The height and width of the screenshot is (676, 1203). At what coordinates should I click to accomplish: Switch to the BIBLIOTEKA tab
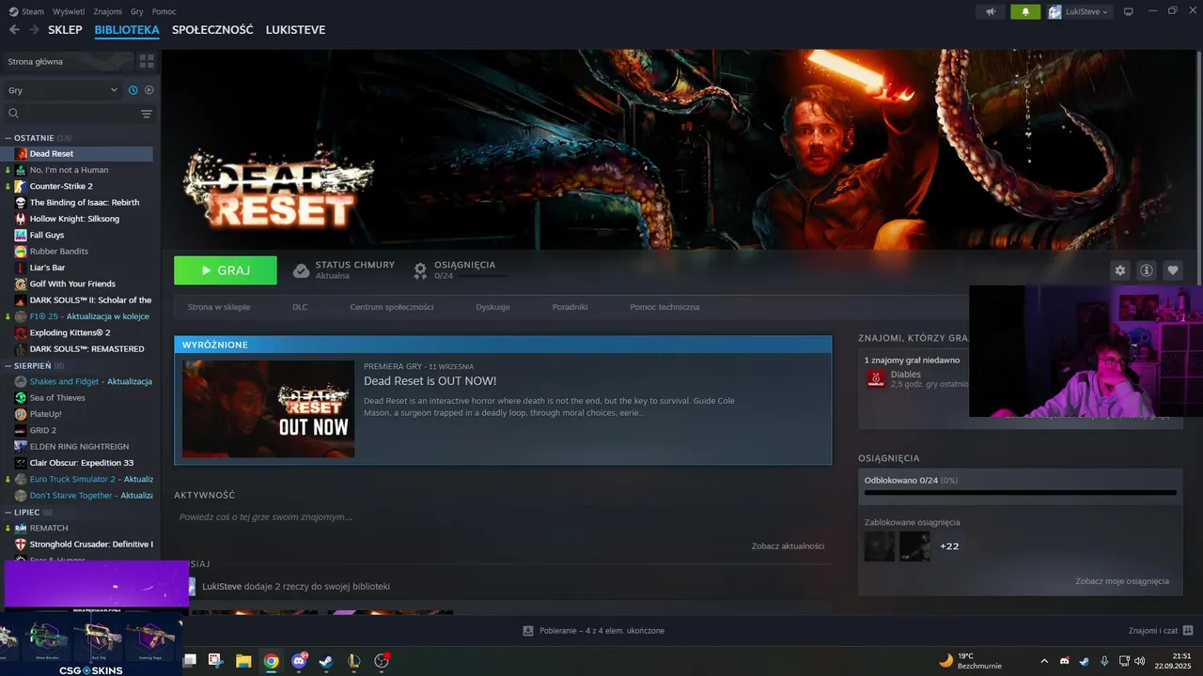coord(127,30)
